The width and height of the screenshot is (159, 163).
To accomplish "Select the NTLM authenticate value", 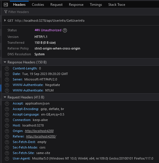I will coord(49,90).
